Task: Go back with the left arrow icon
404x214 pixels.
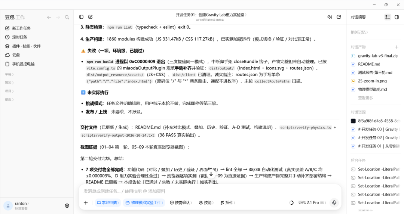Action: click(x=49, y=17)
